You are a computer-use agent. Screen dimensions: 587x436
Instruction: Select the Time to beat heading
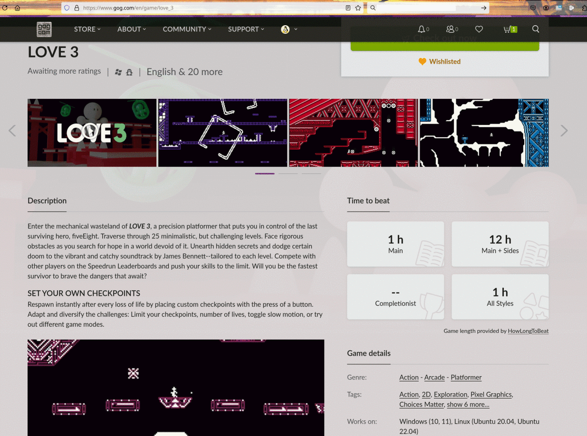[368, 200]
